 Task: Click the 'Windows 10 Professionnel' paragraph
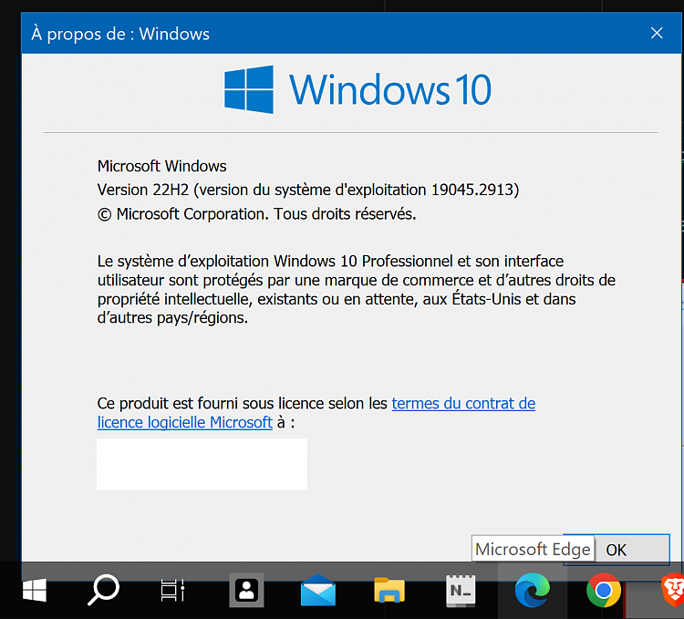tap(357, 290)
